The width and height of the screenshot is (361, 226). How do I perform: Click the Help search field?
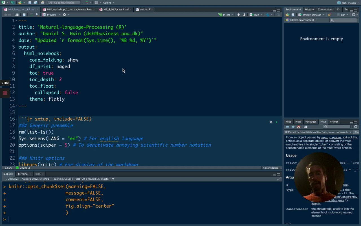(337, 127)
